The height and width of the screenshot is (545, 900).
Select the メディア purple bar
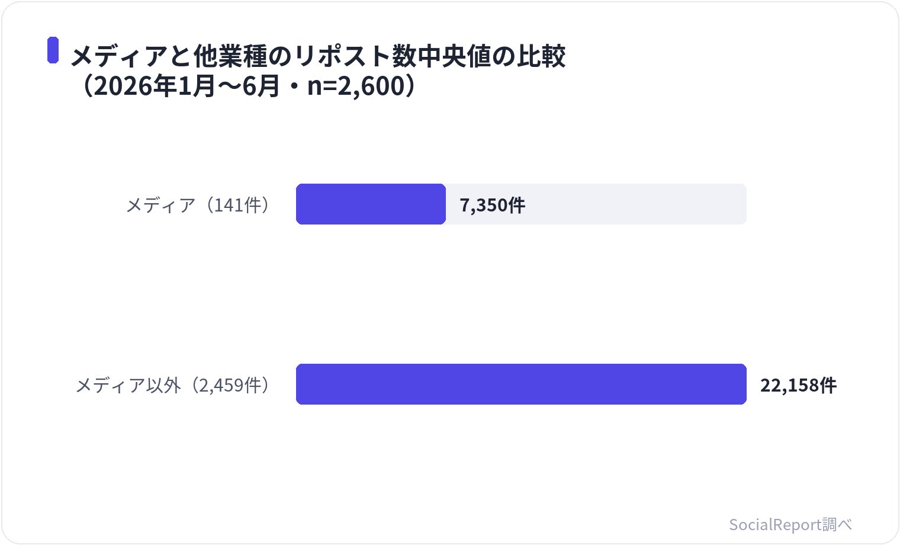pyautogui.click(x=371, y=204)
